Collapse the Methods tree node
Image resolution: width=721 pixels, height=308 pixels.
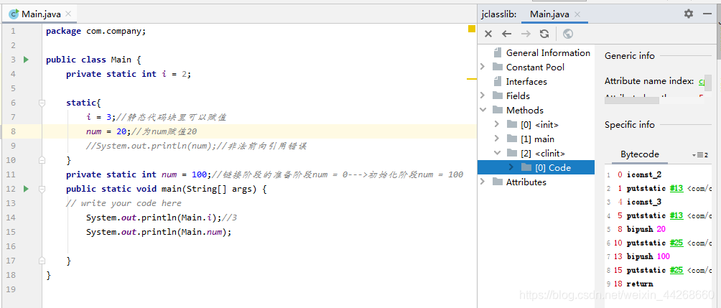point(483,110)
